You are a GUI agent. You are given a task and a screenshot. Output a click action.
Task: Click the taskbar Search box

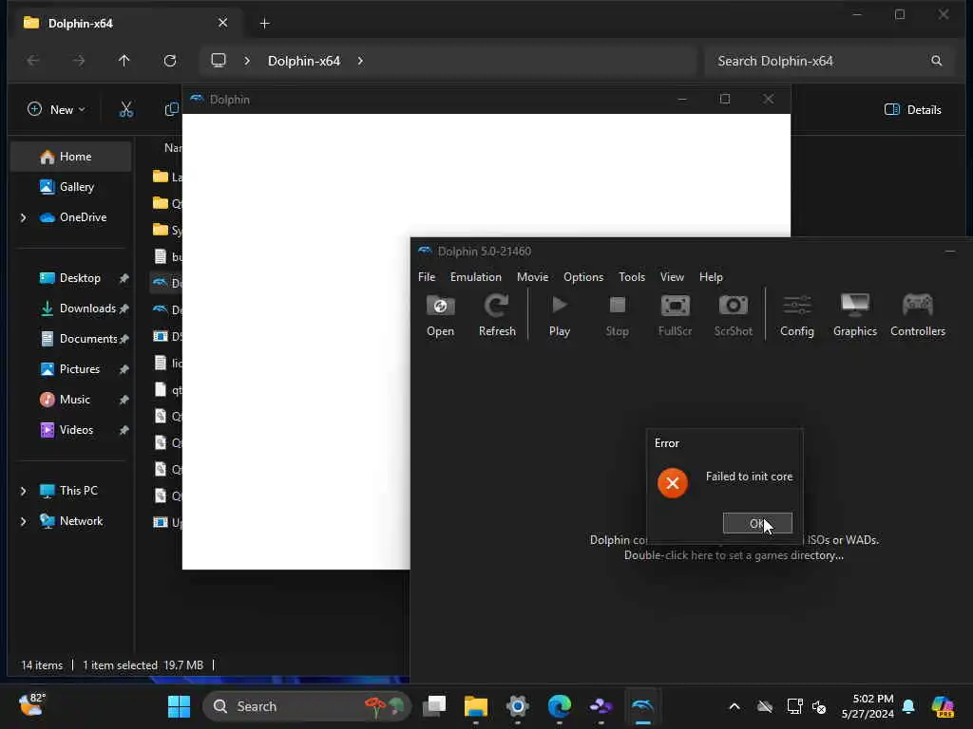(307, 706)
